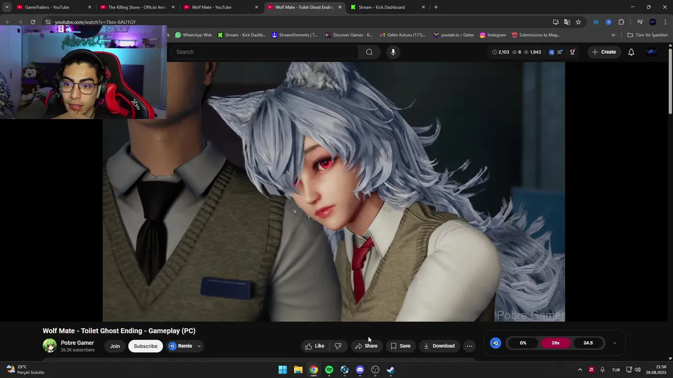Open new tab with plus button
Image resolution: width=673 pixels, height=378 pixels.
point(436,7)
